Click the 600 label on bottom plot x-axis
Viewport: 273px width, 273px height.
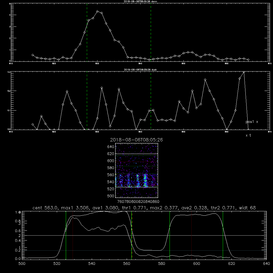tap(197, 264)
